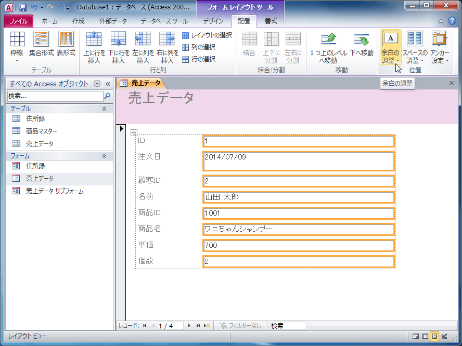Switch to the 書式 ribbon tab
This screenshot has height=346, width=462.
[x=271, y=21]
